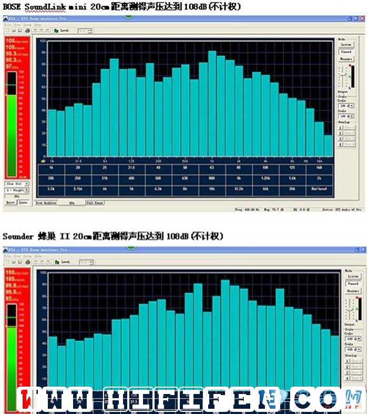This screenshot has width=368, height=414.
Task: Open second Scale dropdown in lower window
Action: click(x=353, y=350)
